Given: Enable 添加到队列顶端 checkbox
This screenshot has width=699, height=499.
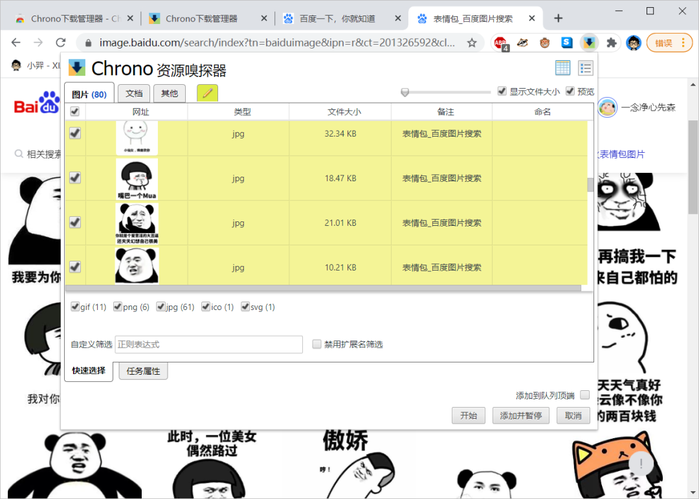Looking at the screenshot, I should point(585,395).
